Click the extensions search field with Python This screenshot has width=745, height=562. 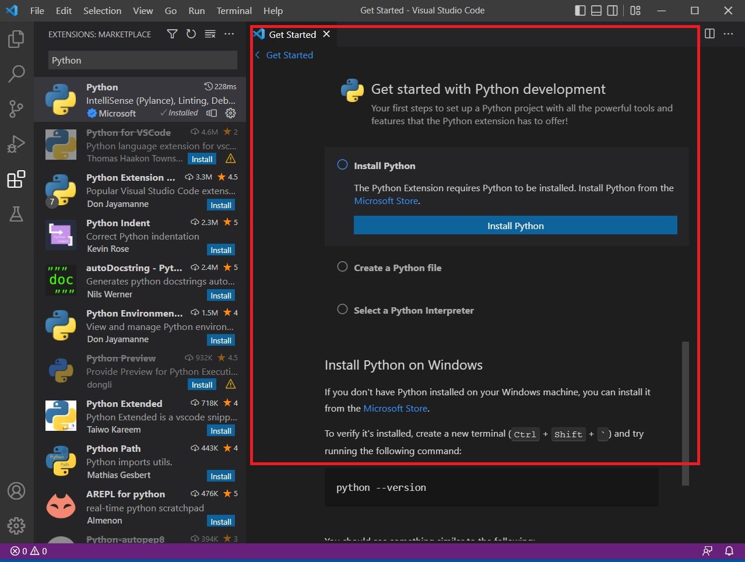click(x=143, y=60)
